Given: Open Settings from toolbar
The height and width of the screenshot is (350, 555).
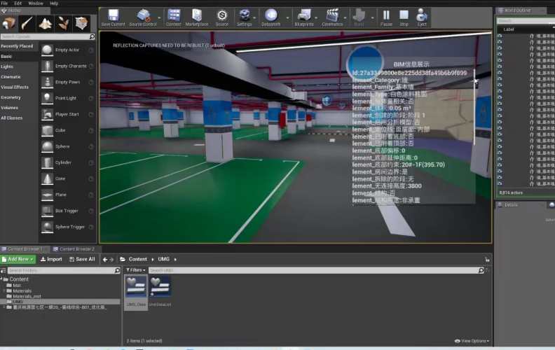Looking at the screenshot, I should coord(245,17).
